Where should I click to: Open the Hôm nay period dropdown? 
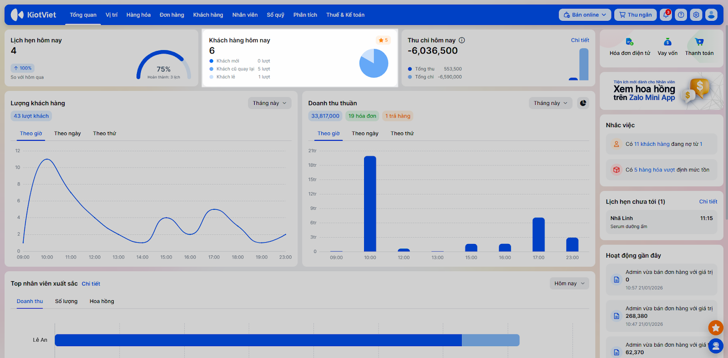[x=569, y=283]
